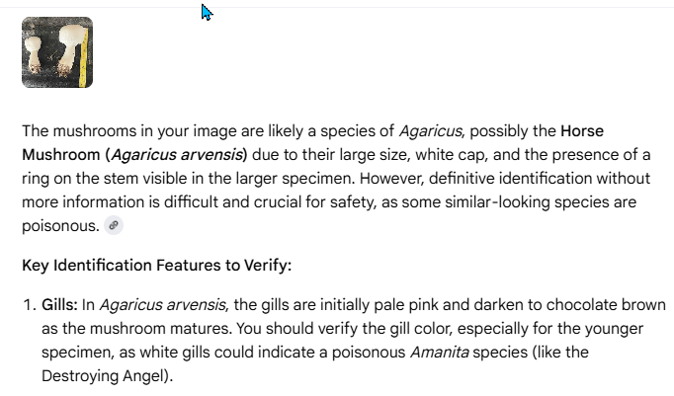
Task: Click the source link chain icon
Action: coord(115,226)
